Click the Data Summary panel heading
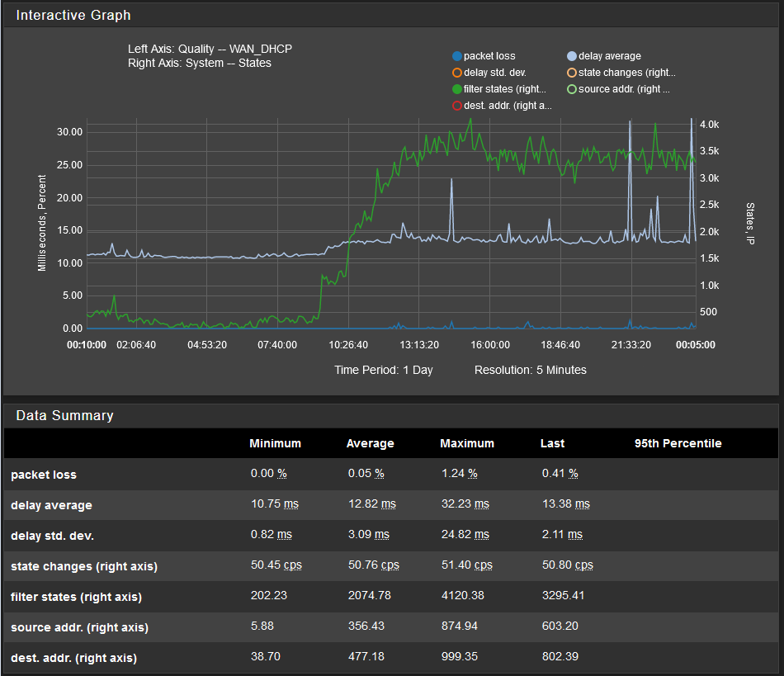This screenshot has height=676, width=784. 65,415
